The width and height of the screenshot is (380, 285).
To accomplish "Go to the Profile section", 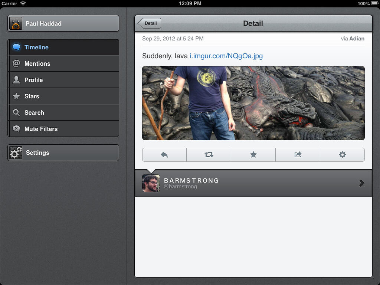I will pyautogui.click(x=63, y=80).
